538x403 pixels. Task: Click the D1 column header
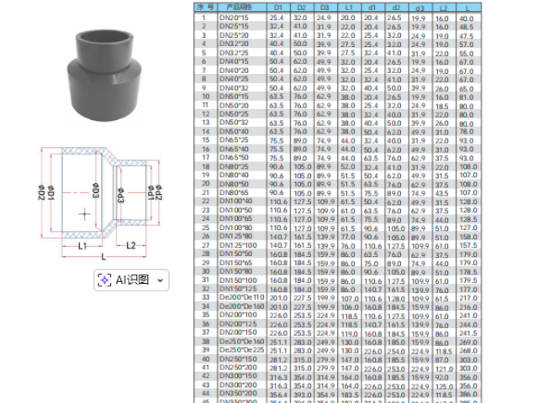(x=277, y=7)
